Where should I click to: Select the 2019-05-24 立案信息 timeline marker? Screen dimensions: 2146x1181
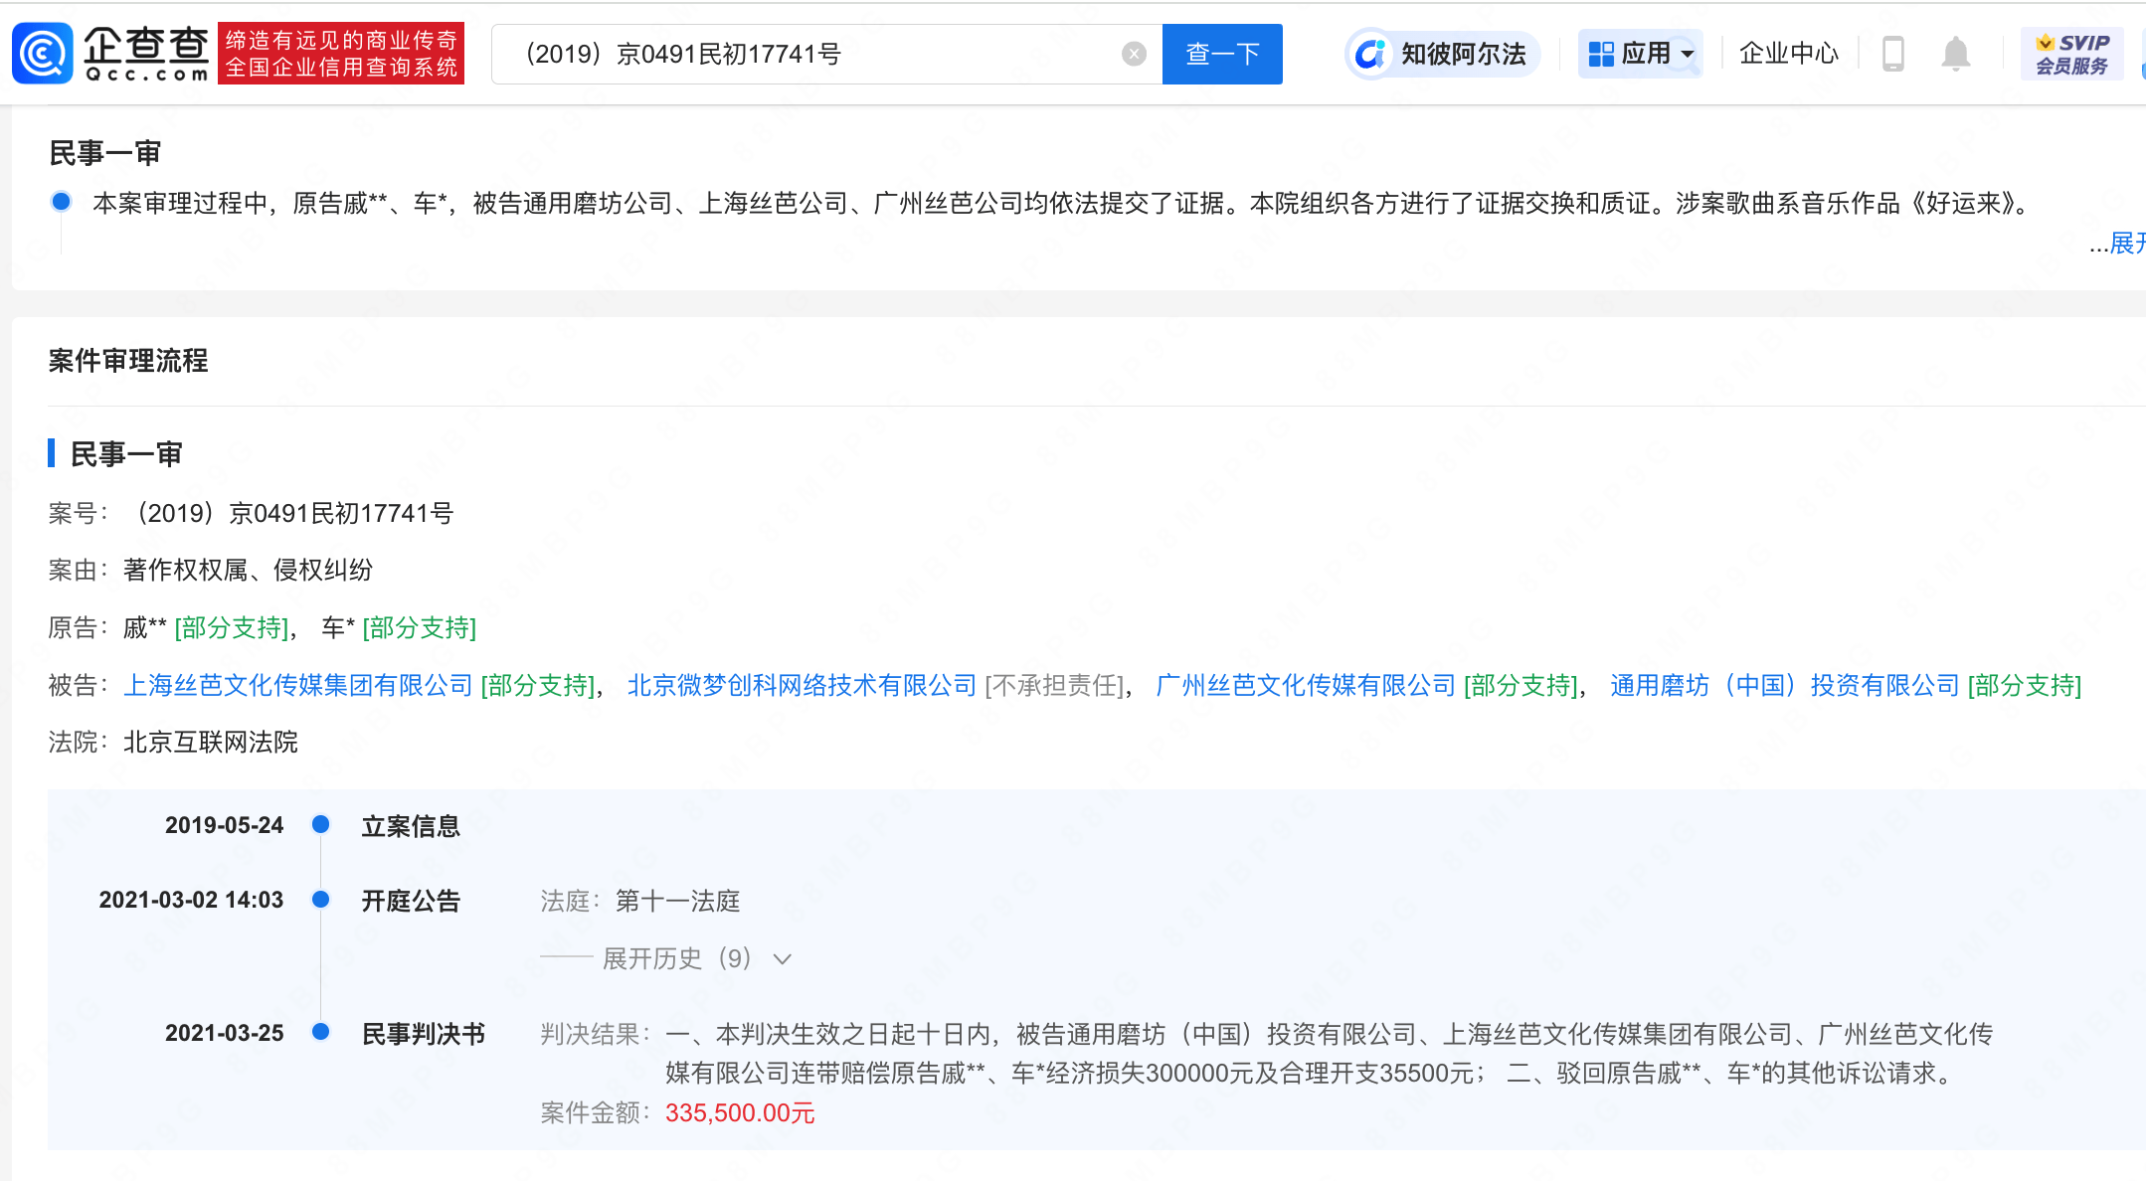(320, 824)
